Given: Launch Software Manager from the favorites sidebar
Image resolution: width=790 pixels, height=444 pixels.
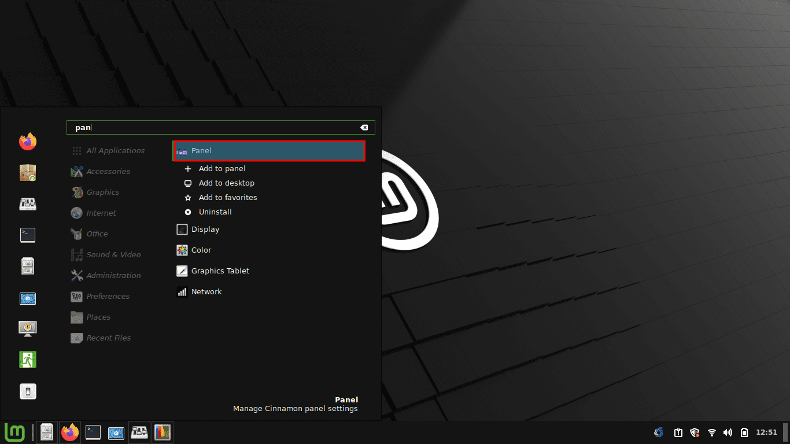Looking at the screenshot, I should coord(27,172).
